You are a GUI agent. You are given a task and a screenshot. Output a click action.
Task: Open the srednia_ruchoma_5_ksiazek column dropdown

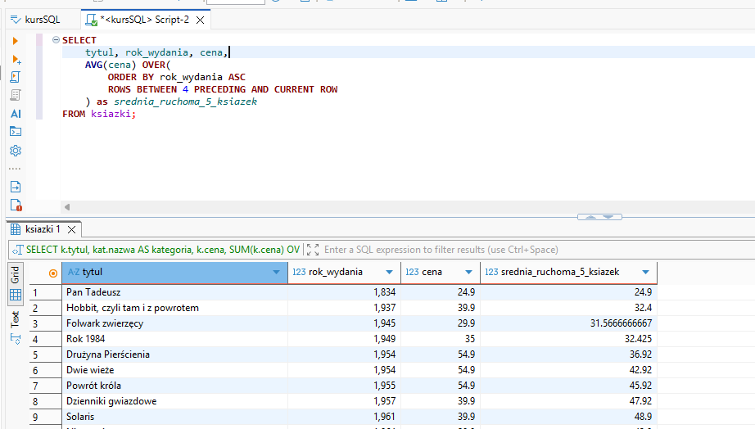click(645, 273)
